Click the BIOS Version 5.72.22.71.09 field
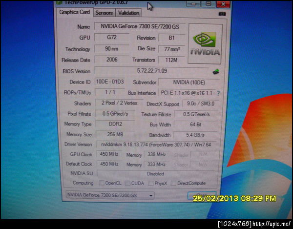The image size is (293, 229). pos(152,71)
